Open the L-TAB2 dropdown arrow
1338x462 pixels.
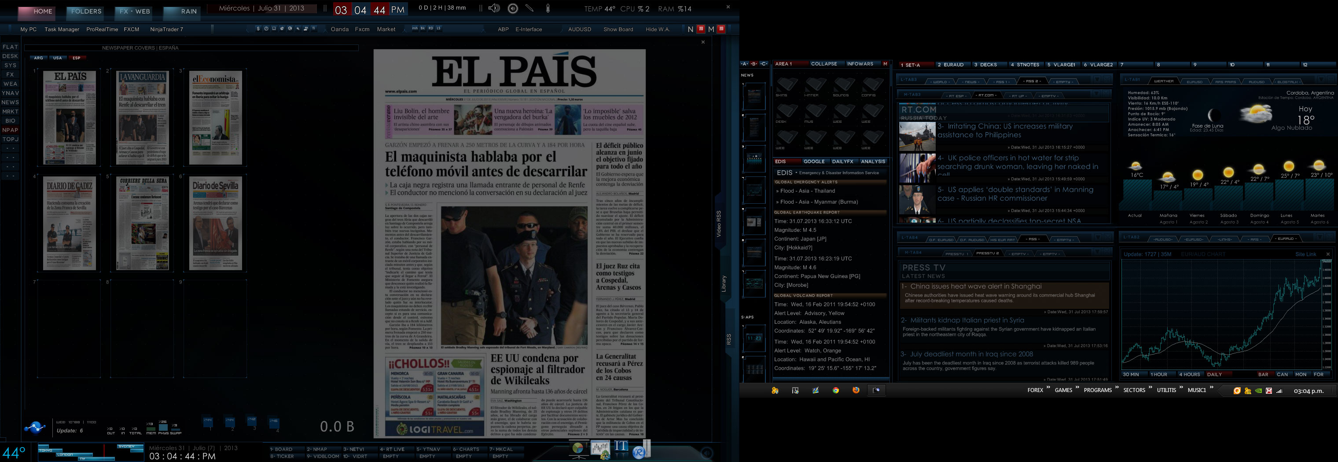1320,237
